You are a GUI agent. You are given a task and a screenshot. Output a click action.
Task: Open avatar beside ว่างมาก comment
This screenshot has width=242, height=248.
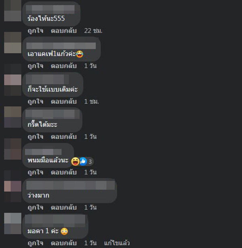tap(13, 192)
